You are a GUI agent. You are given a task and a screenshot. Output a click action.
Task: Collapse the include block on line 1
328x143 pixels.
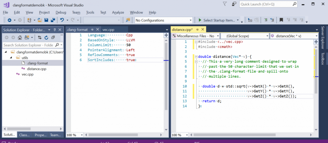(196, 42)
